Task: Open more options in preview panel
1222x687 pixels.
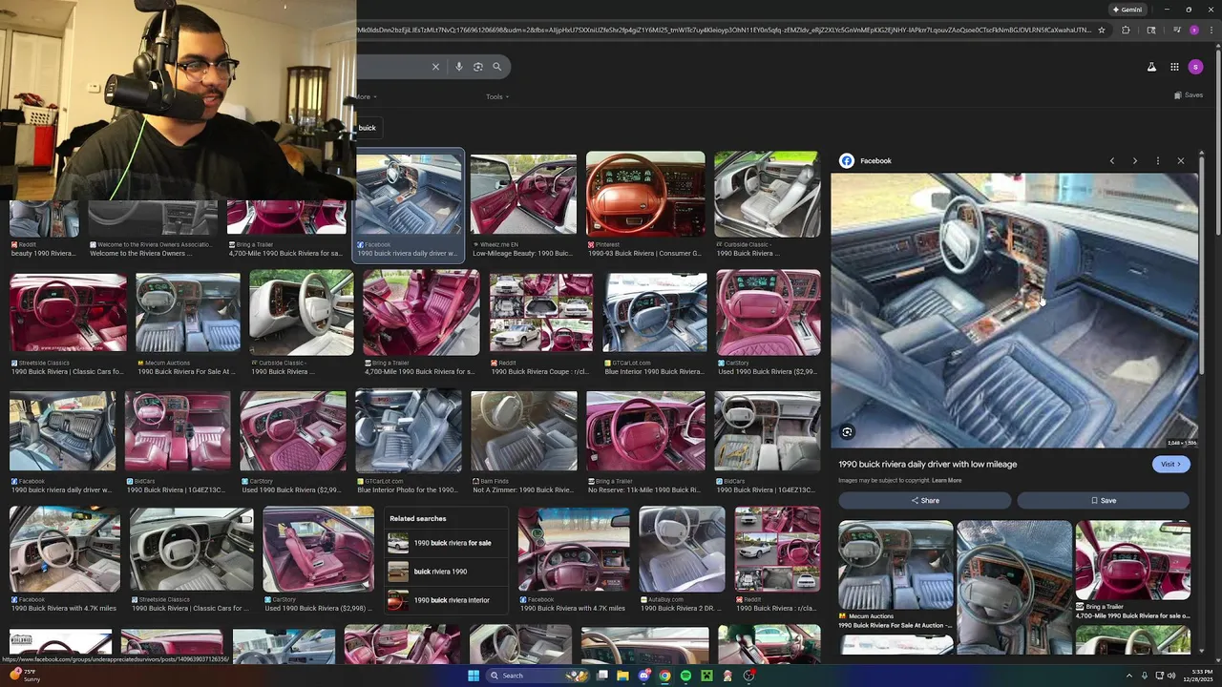Action: click(1158, 161)
